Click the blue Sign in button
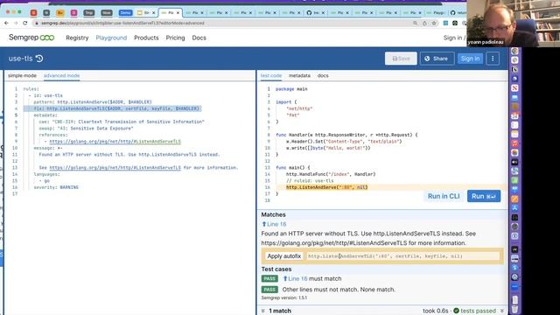 (470, 59)
